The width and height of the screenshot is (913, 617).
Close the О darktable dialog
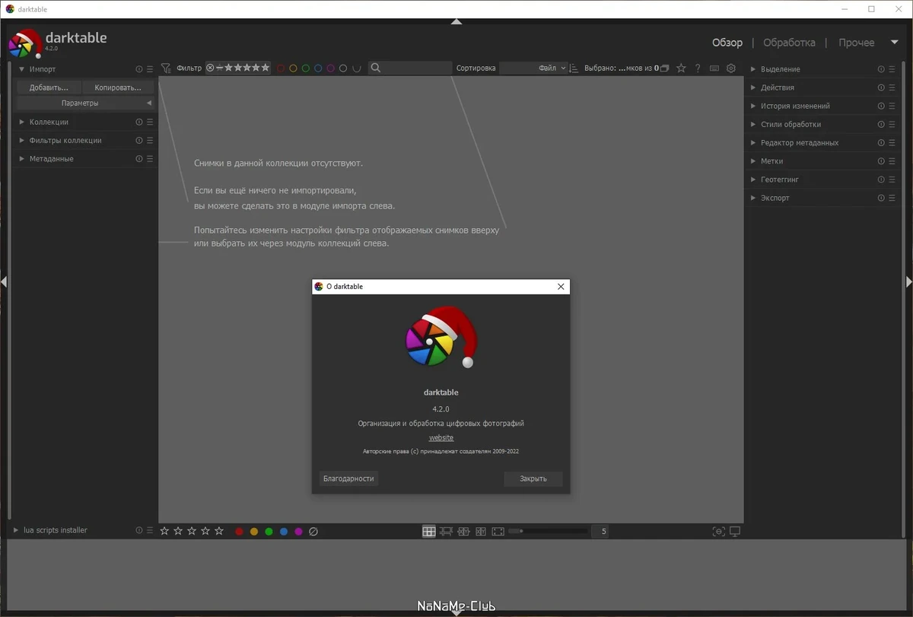pyautogui.click(x=561, y=287)
